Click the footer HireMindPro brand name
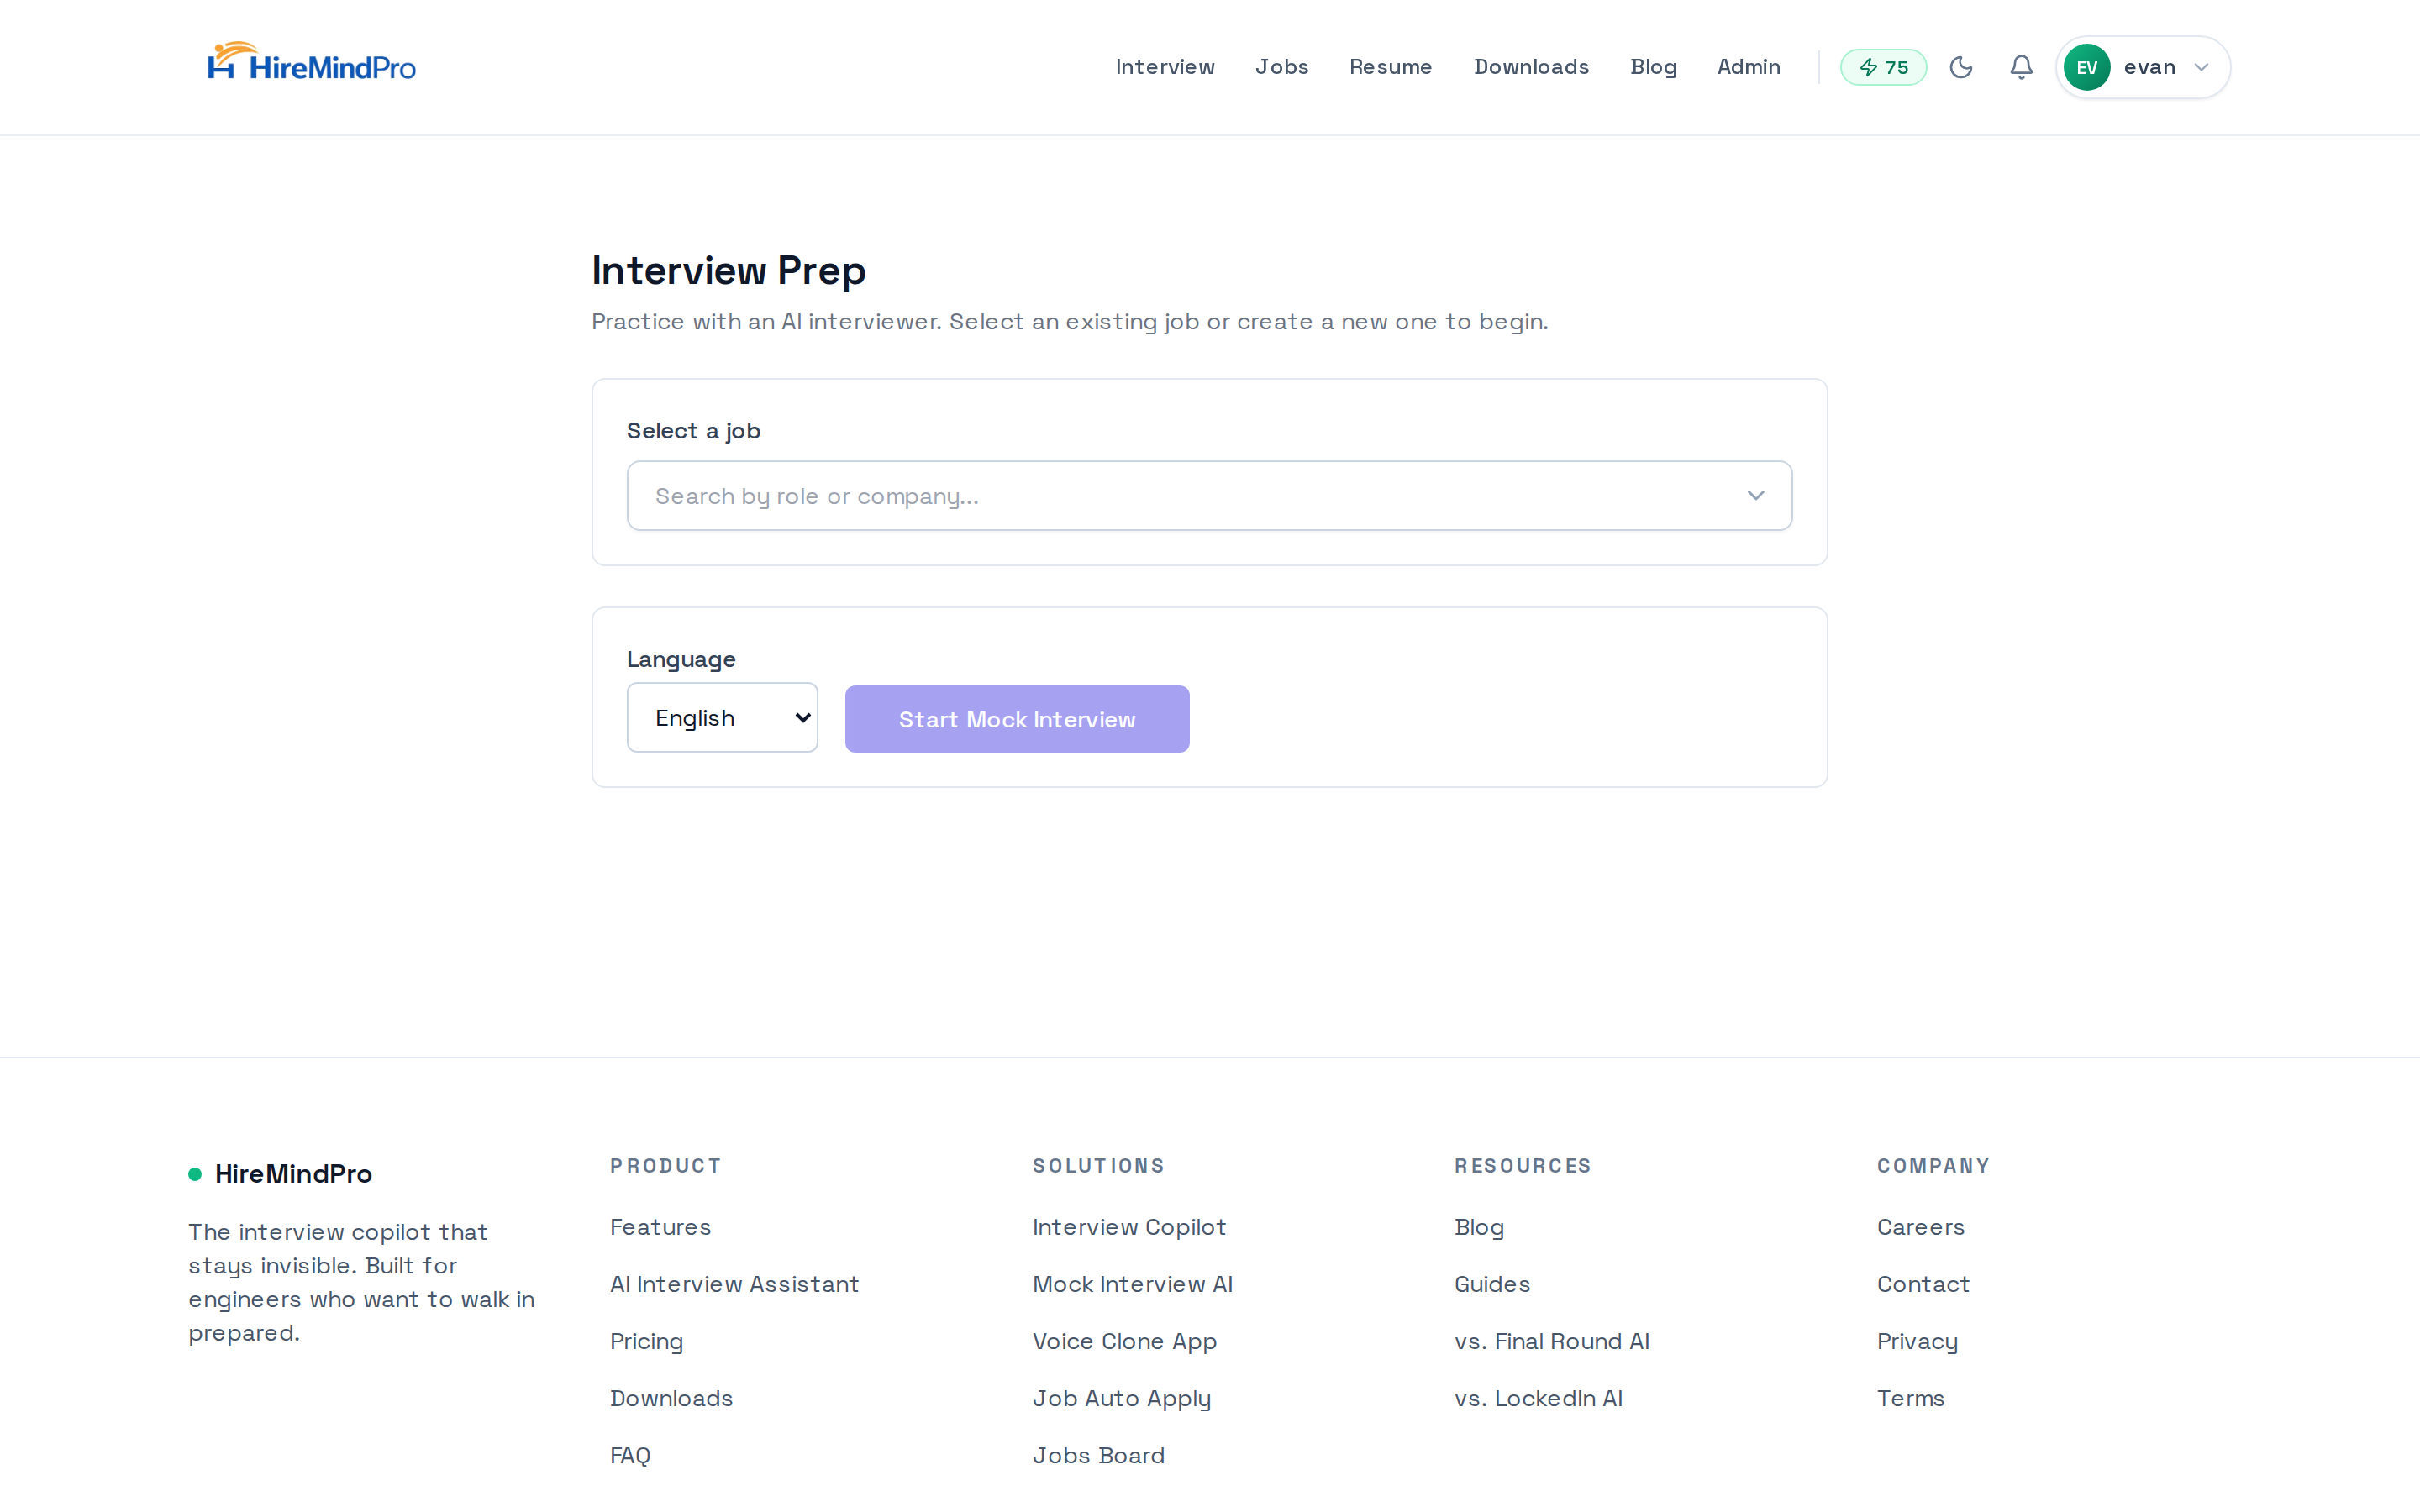The height and width of the screenshot is (1512, 2420). [293, 1174]
